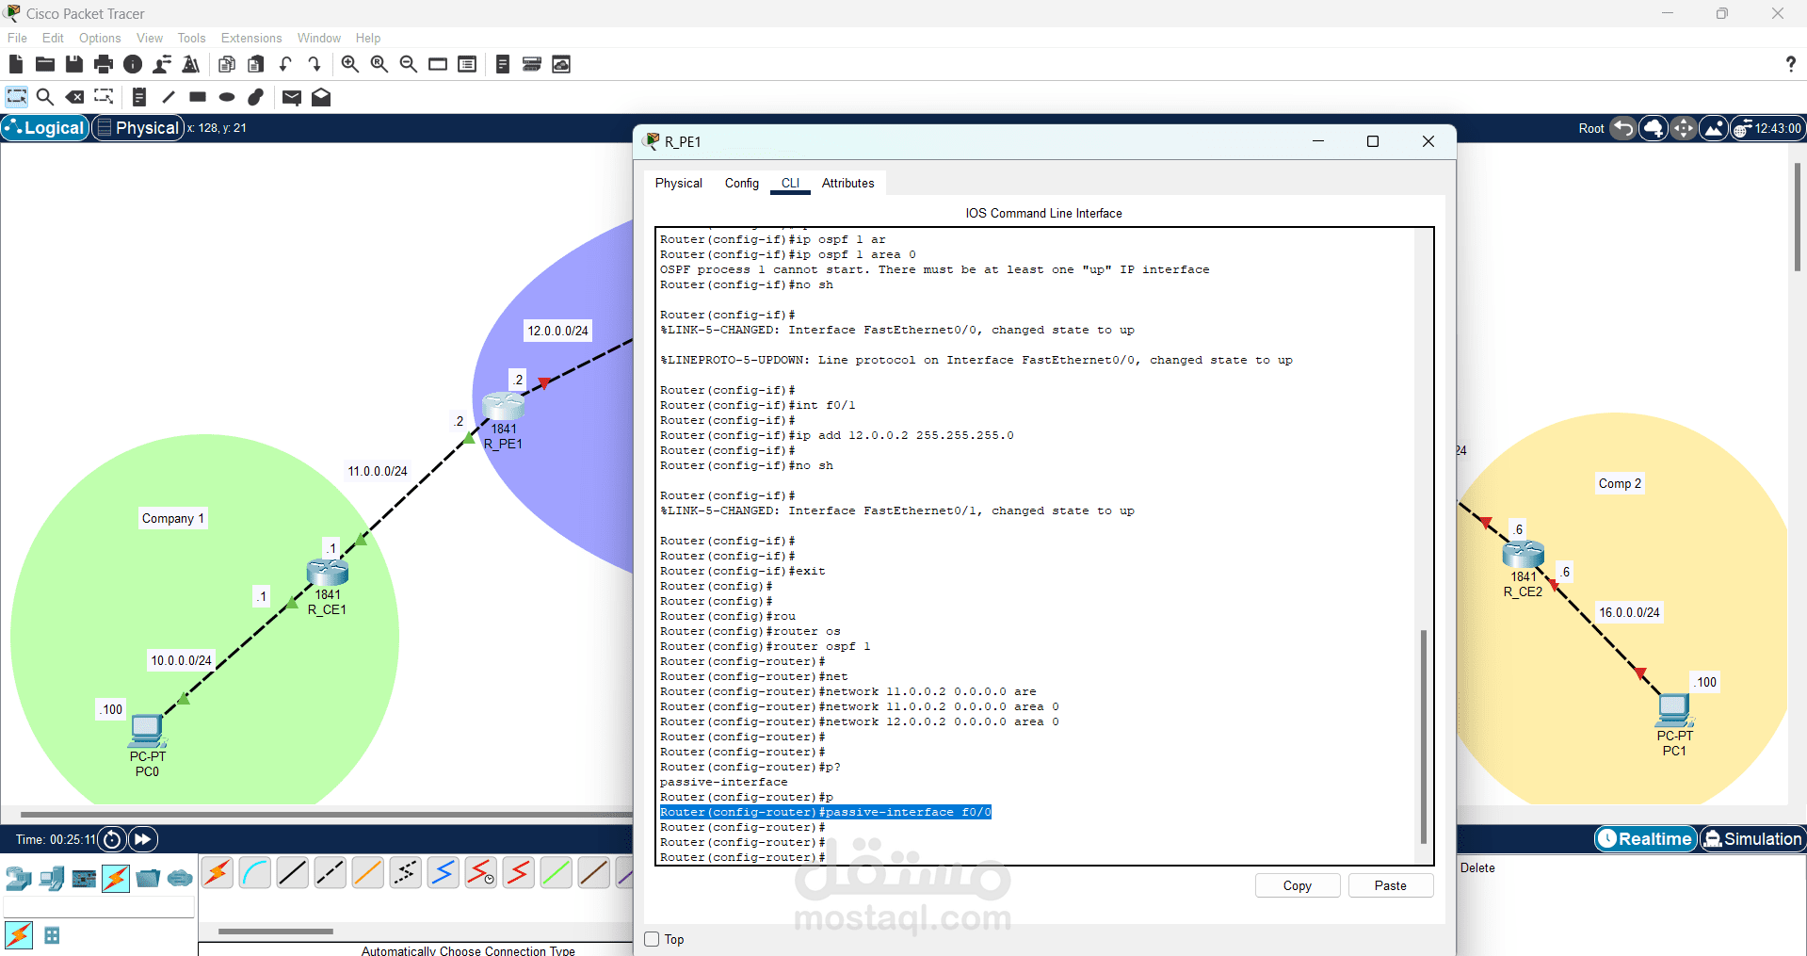Viewport: 1807px width, 956px height.
Task: Pick the copper cross-over dashed cable
Action: [x=331, y=873]
